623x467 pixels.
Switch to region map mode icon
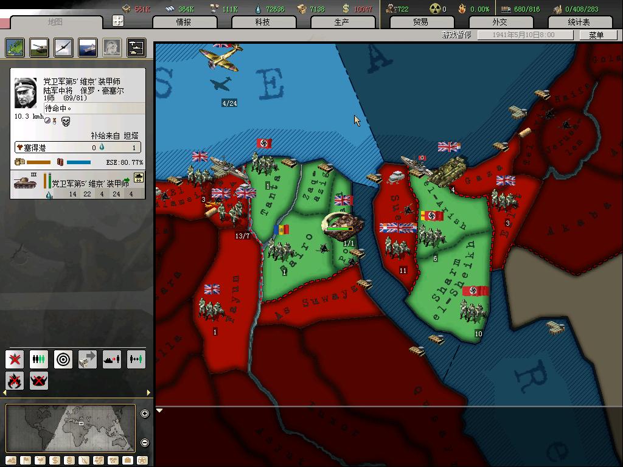(99, 460)
